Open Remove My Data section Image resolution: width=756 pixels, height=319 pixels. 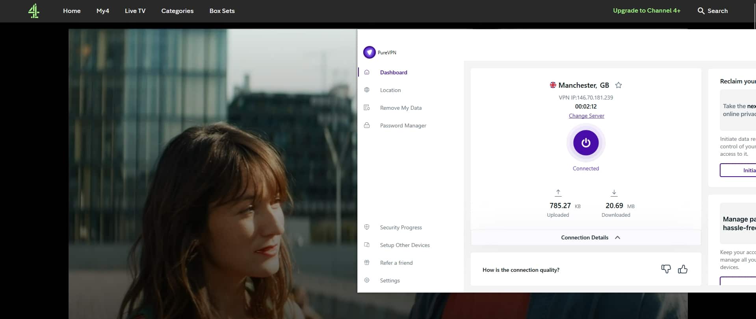pos(401,108)
